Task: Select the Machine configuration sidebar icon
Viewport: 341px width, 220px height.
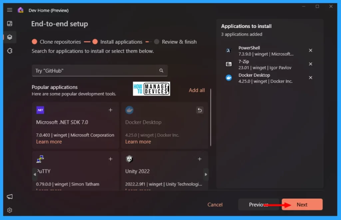Action: tap(10, 37)
